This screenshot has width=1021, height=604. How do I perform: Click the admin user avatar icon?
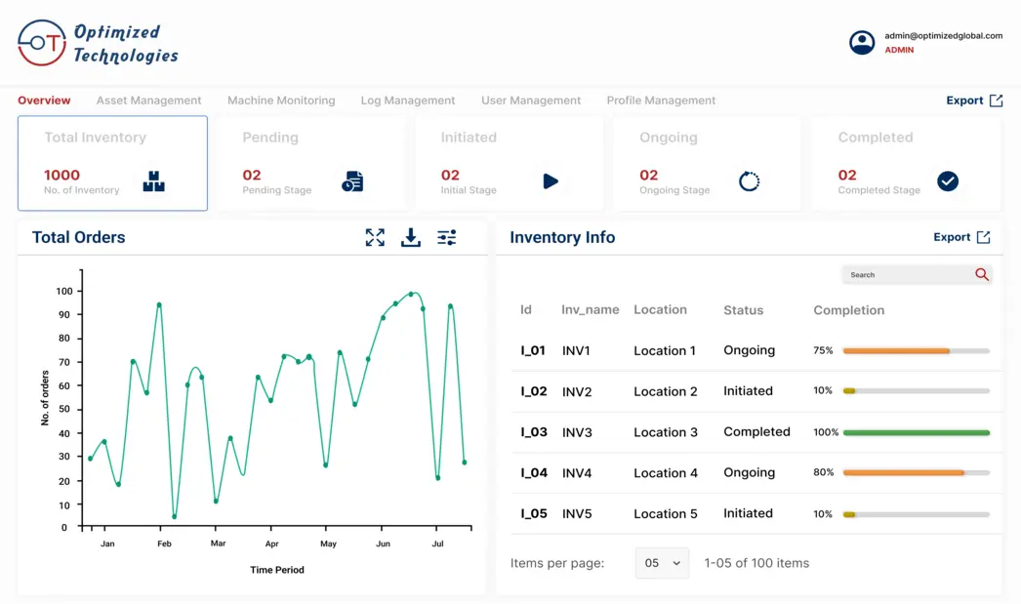(x=862, y=42)
